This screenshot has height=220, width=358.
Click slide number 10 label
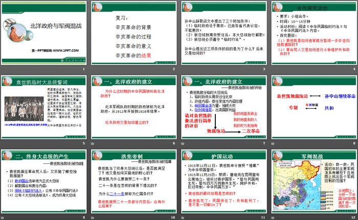coord(173,217)
